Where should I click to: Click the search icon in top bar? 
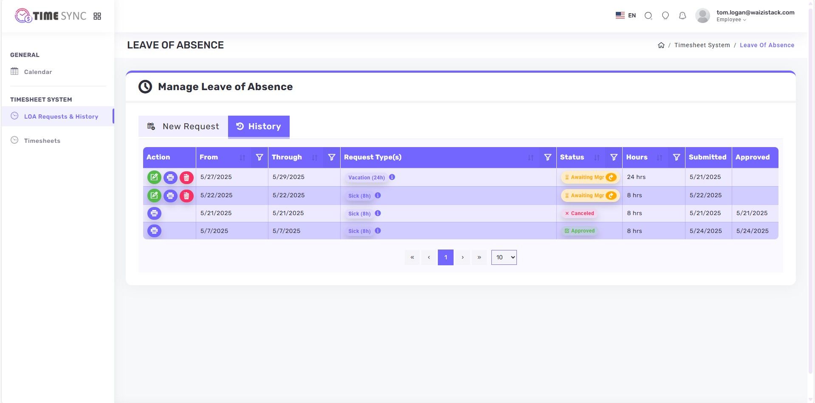pos(648,16)
